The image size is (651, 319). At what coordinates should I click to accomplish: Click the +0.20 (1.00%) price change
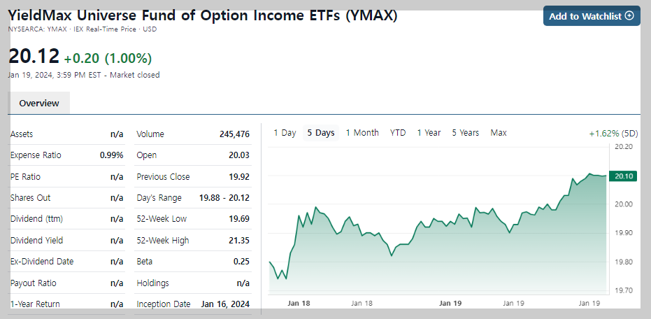point(108,59)
